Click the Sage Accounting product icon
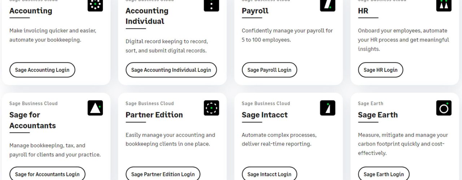Image resolution: width=462 pixels, height=180 pixels. point(95,5)
